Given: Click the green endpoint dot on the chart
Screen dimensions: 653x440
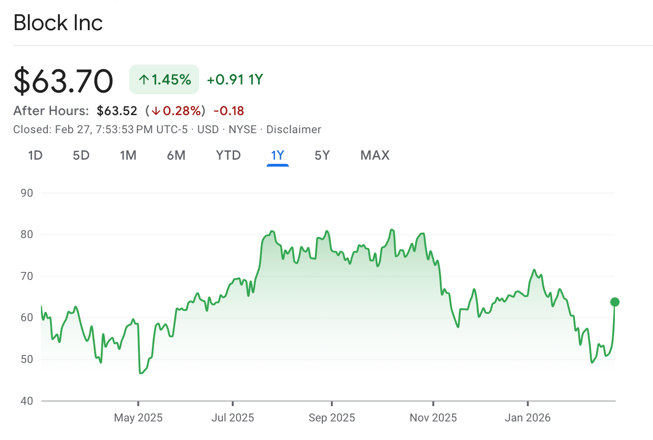Looking at the screenshot, I should point(614,302).
